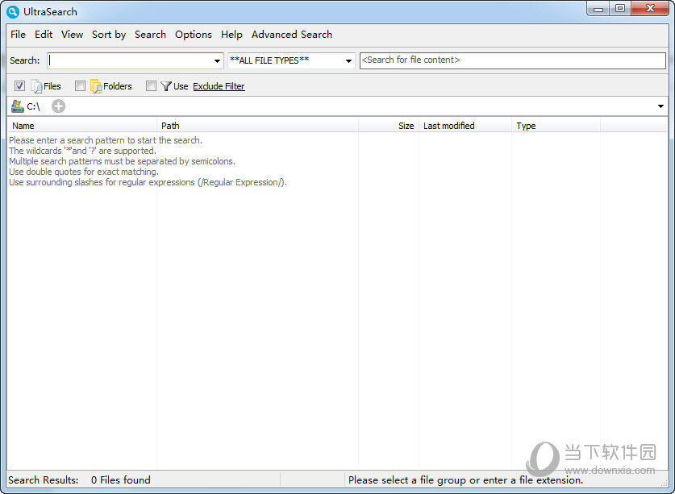675x494 pixels.
Task: Expand the Search pattern history dropdown
Action: [218, 60]
